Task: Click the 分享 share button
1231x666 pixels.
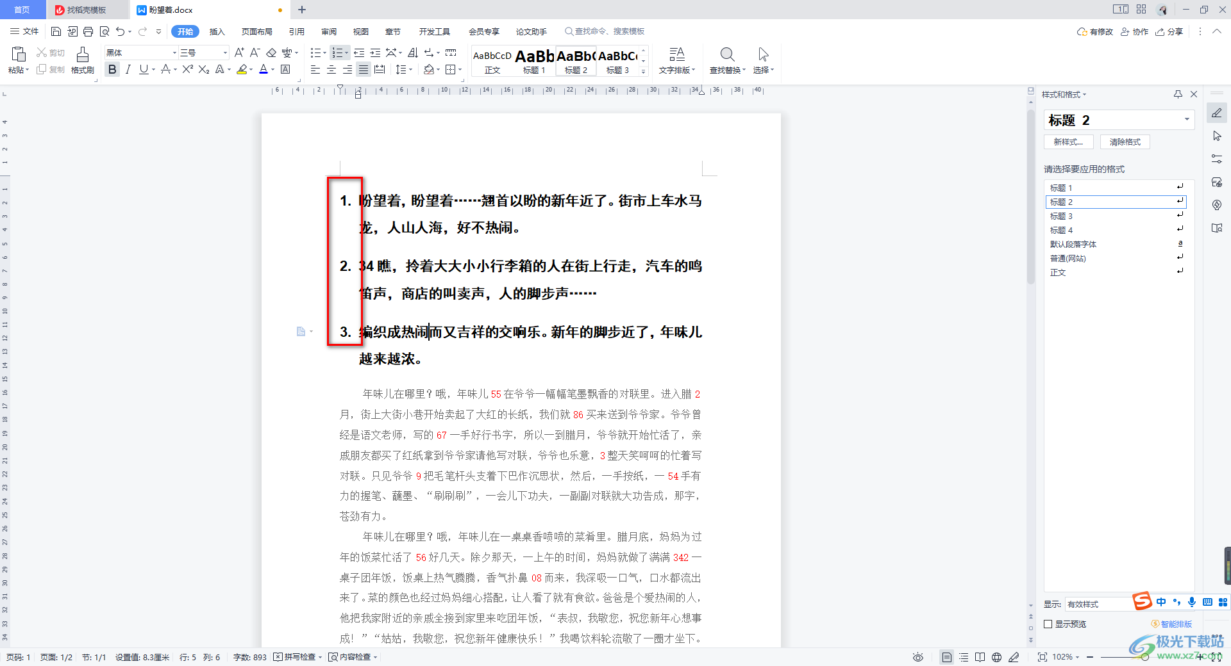Action: (x=1169, y=31)
